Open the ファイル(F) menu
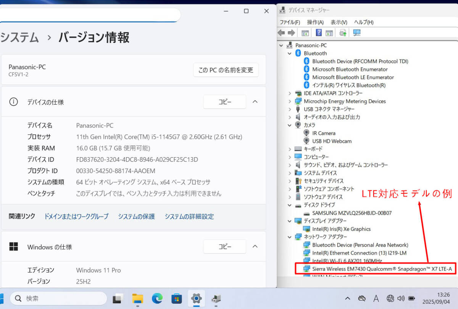Viewport: 458px width, 309px height. point(290,22)
